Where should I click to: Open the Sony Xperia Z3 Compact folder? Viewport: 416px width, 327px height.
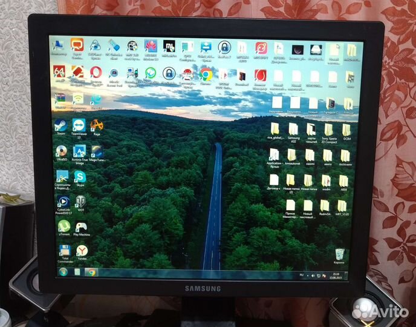pyautogui.click(x=329, y=133)
